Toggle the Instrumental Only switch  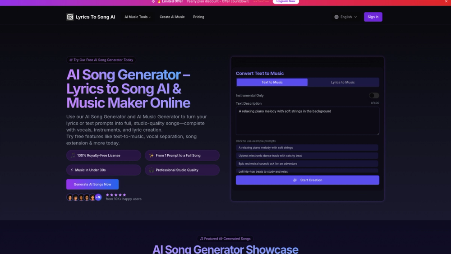(374, 96)
